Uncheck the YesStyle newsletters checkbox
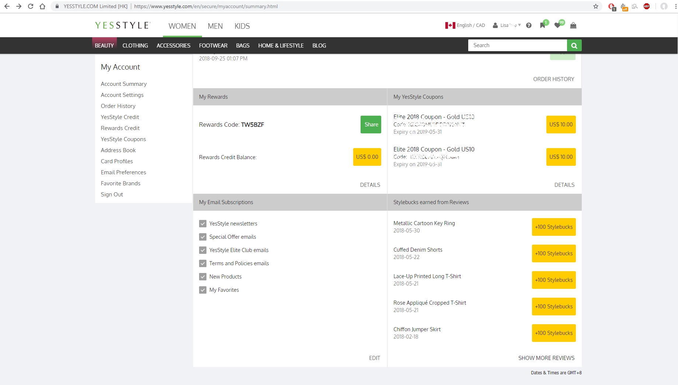This screenshot has width=678, height=385. (x=203, y=224)
